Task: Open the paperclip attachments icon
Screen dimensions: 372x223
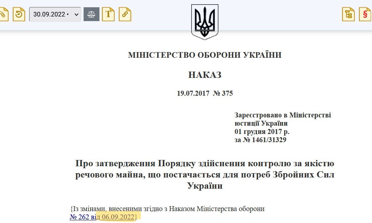Action: tap(3, 15)
